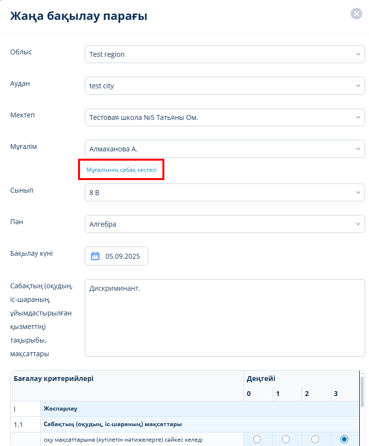Click the 05.09.2025 observation date field
This screenshot has height=446, width=369.
click(122, 256)
